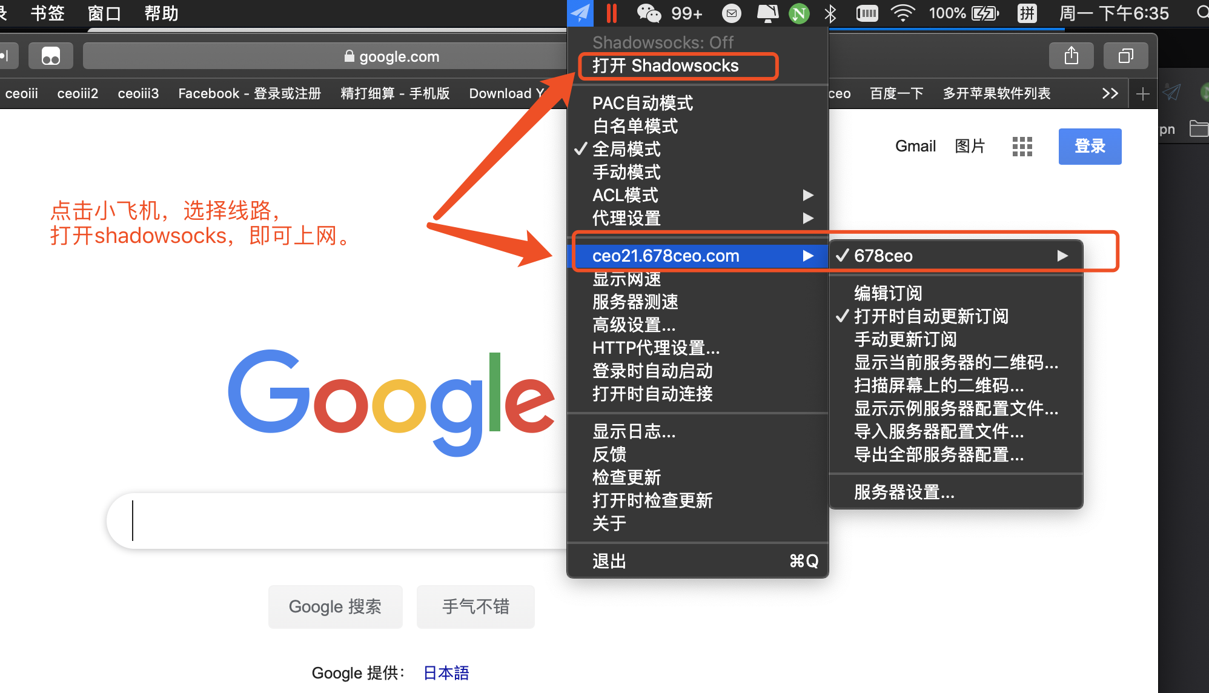
Task: Click the red pause bars icon in the menu bar
Action: 612,13
